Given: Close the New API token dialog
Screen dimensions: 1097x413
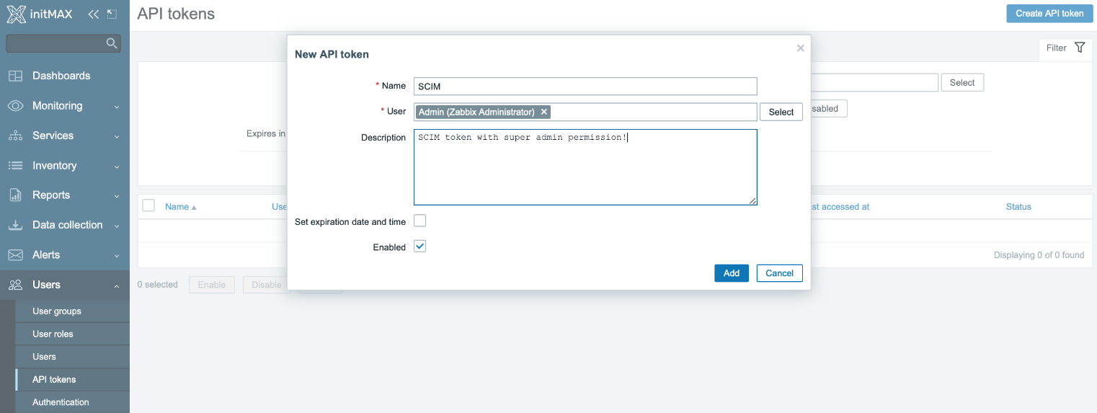Looking at the screenshot, I should pyautogui.click(x=800, y=48).
